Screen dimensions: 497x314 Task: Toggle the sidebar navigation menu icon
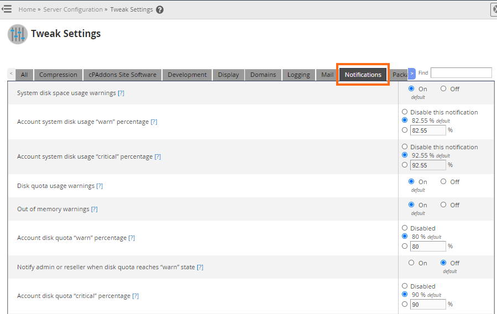coord(7,9)
